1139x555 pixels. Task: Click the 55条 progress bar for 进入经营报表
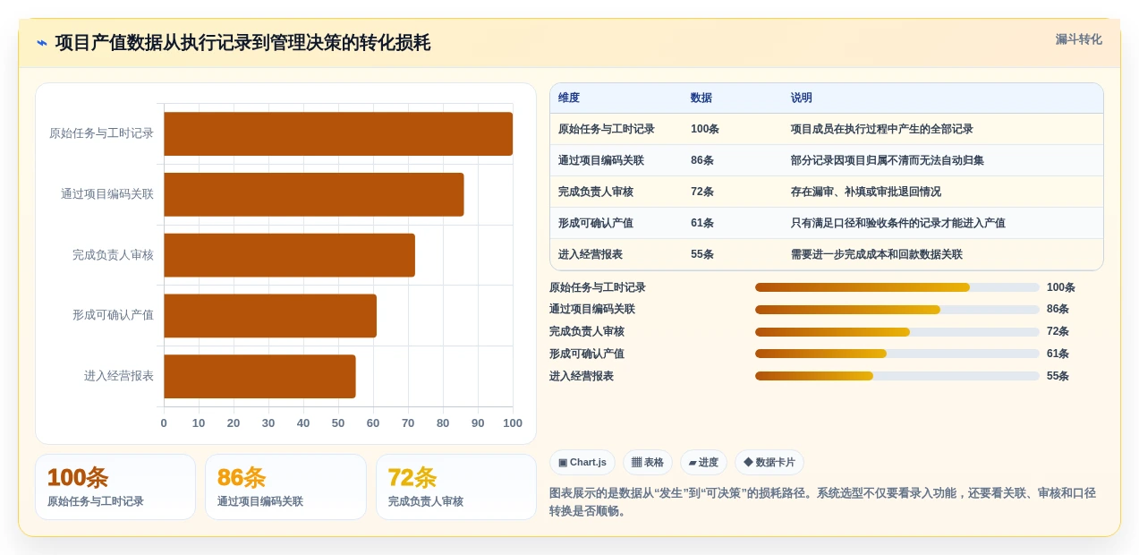click(897, 376)
